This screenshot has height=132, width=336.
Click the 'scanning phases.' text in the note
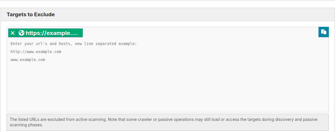coord(26,125)
